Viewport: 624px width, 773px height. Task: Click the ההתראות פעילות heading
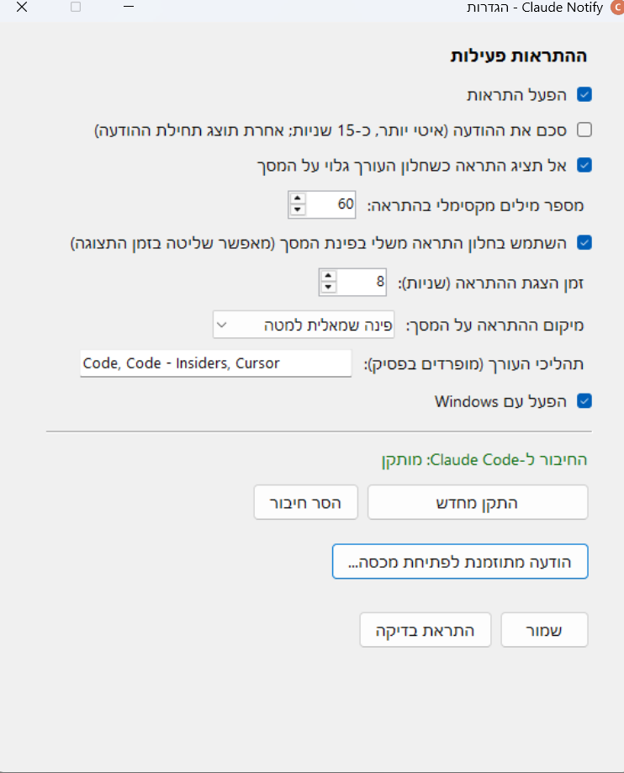tap(519, 56)
